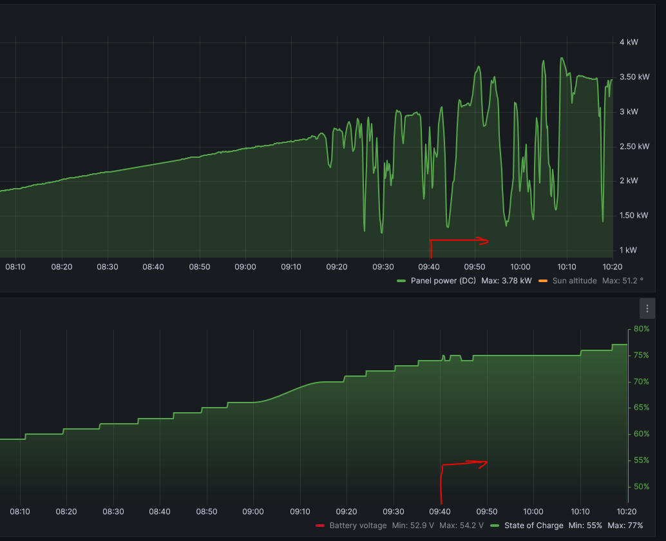Click the Max: 3.78 kW legend value
The height and width of the screenshot is (541, 666).
coord(506,281)
